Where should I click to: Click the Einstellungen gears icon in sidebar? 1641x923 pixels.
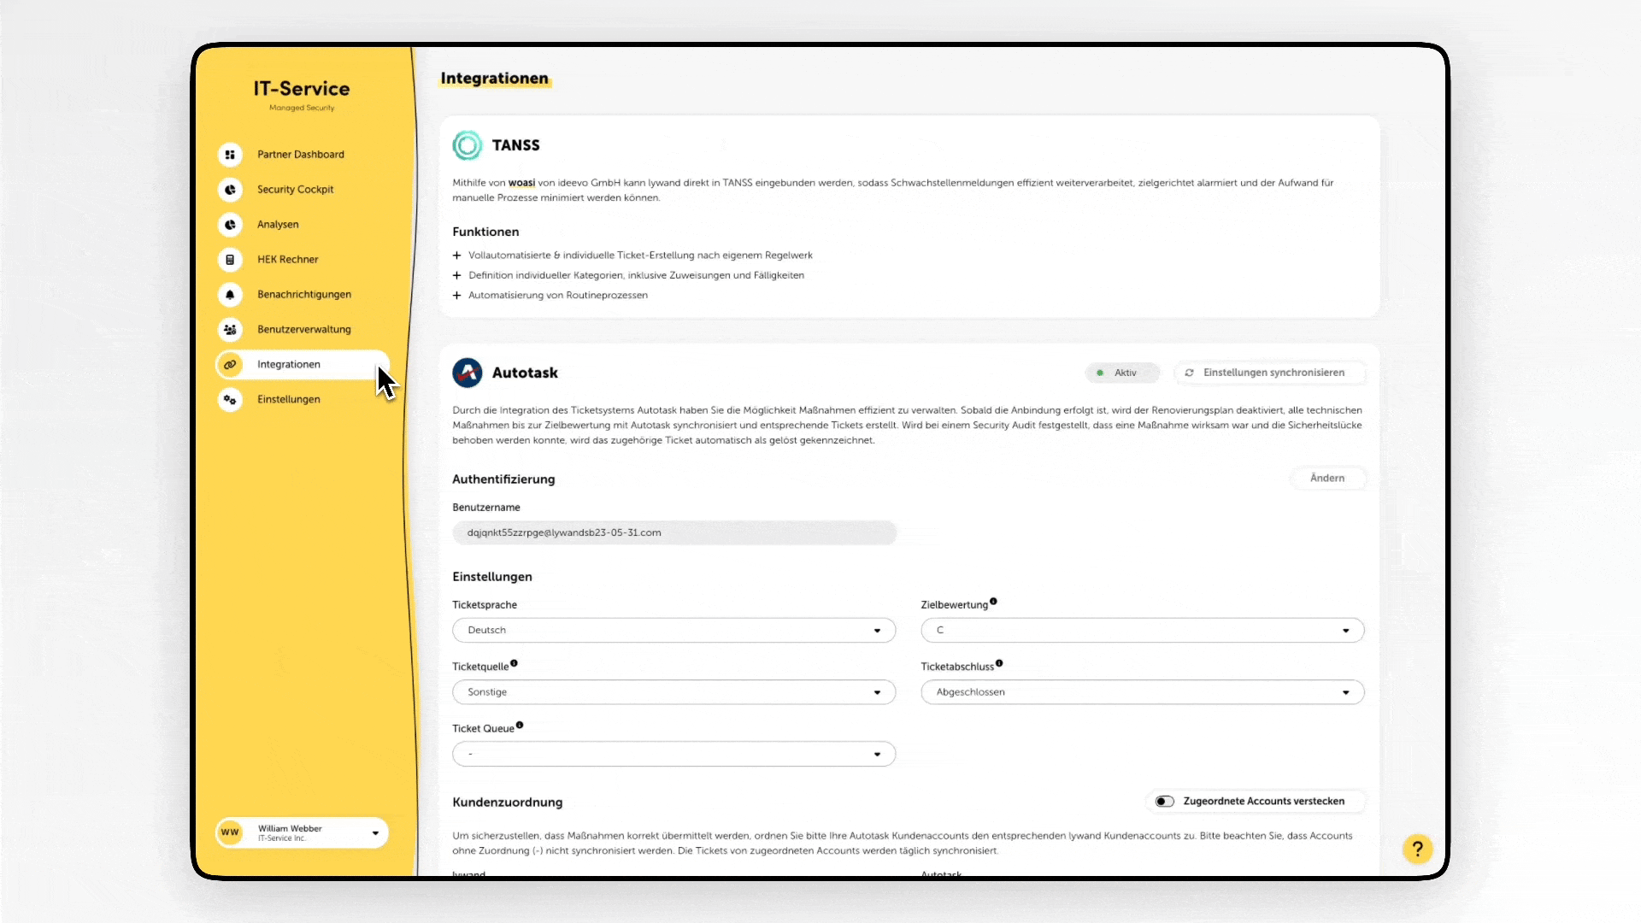[x=230, y=399]
